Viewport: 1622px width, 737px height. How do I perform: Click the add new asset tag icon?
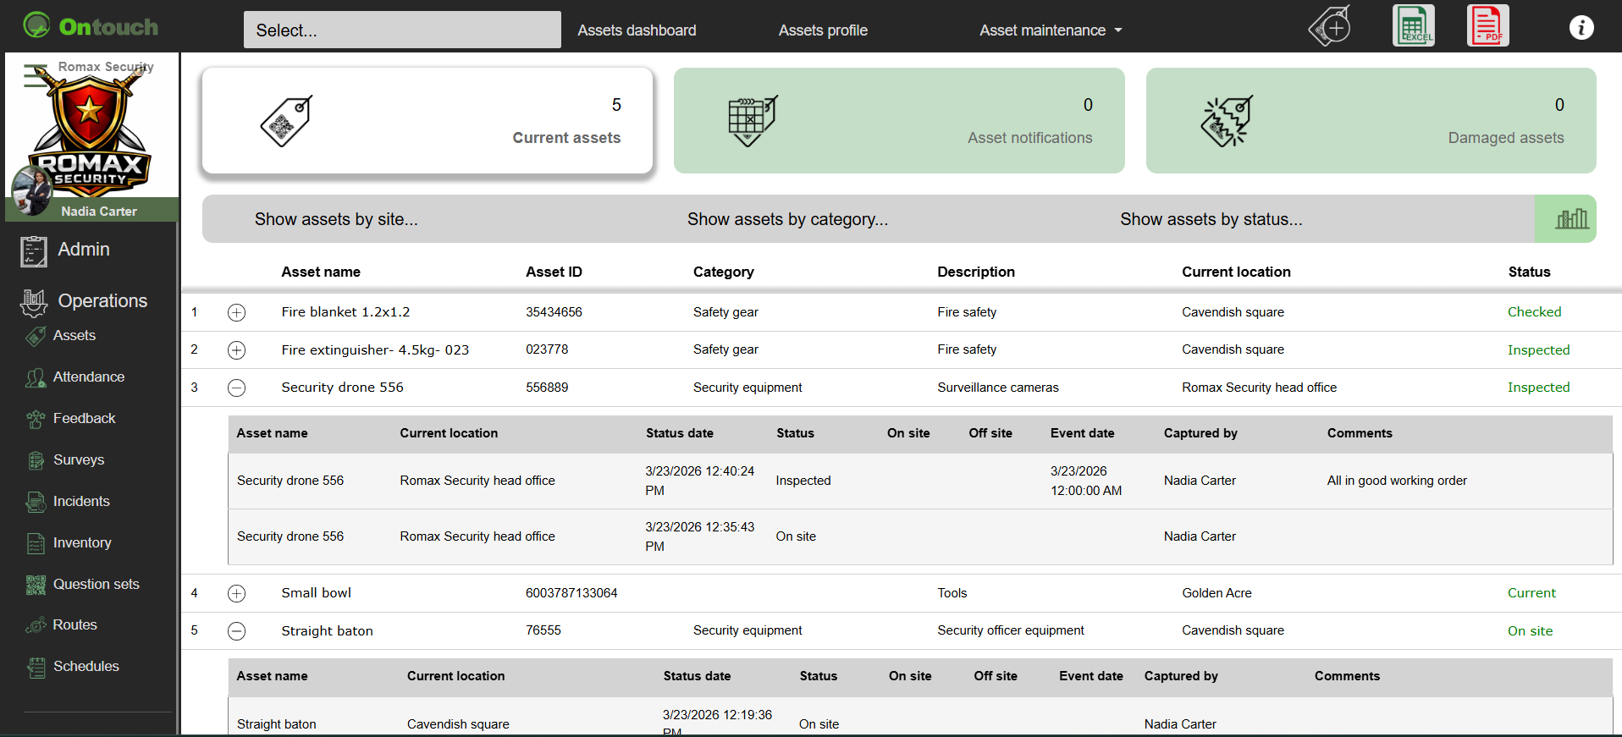(x=1330, y=26)
